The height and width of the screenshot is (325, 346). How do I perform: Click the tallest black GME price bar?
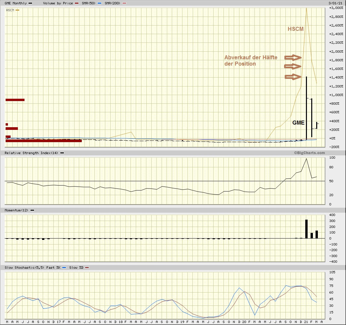[306, 108]
